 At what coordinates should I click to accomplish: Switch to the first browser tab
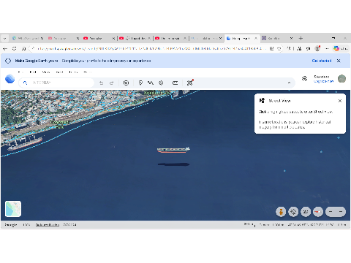point(28,38)
